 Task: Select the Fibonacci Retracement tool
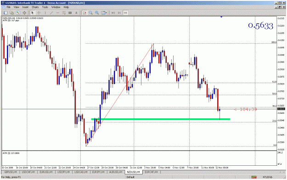point(64,13)
